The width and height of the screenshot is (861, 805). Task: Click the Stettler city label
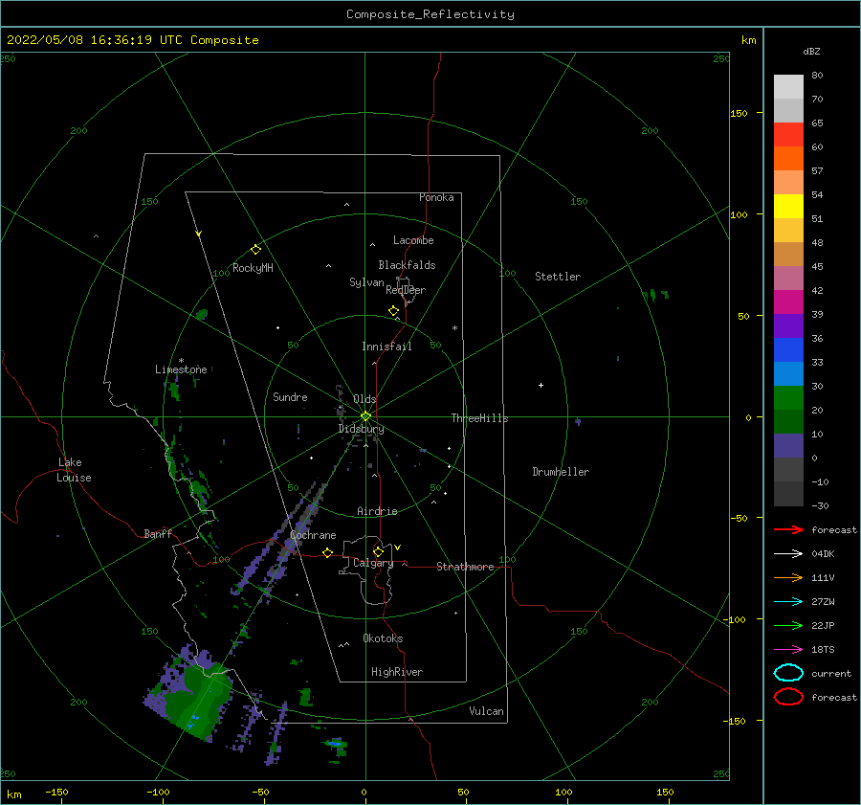pos(558,277)
